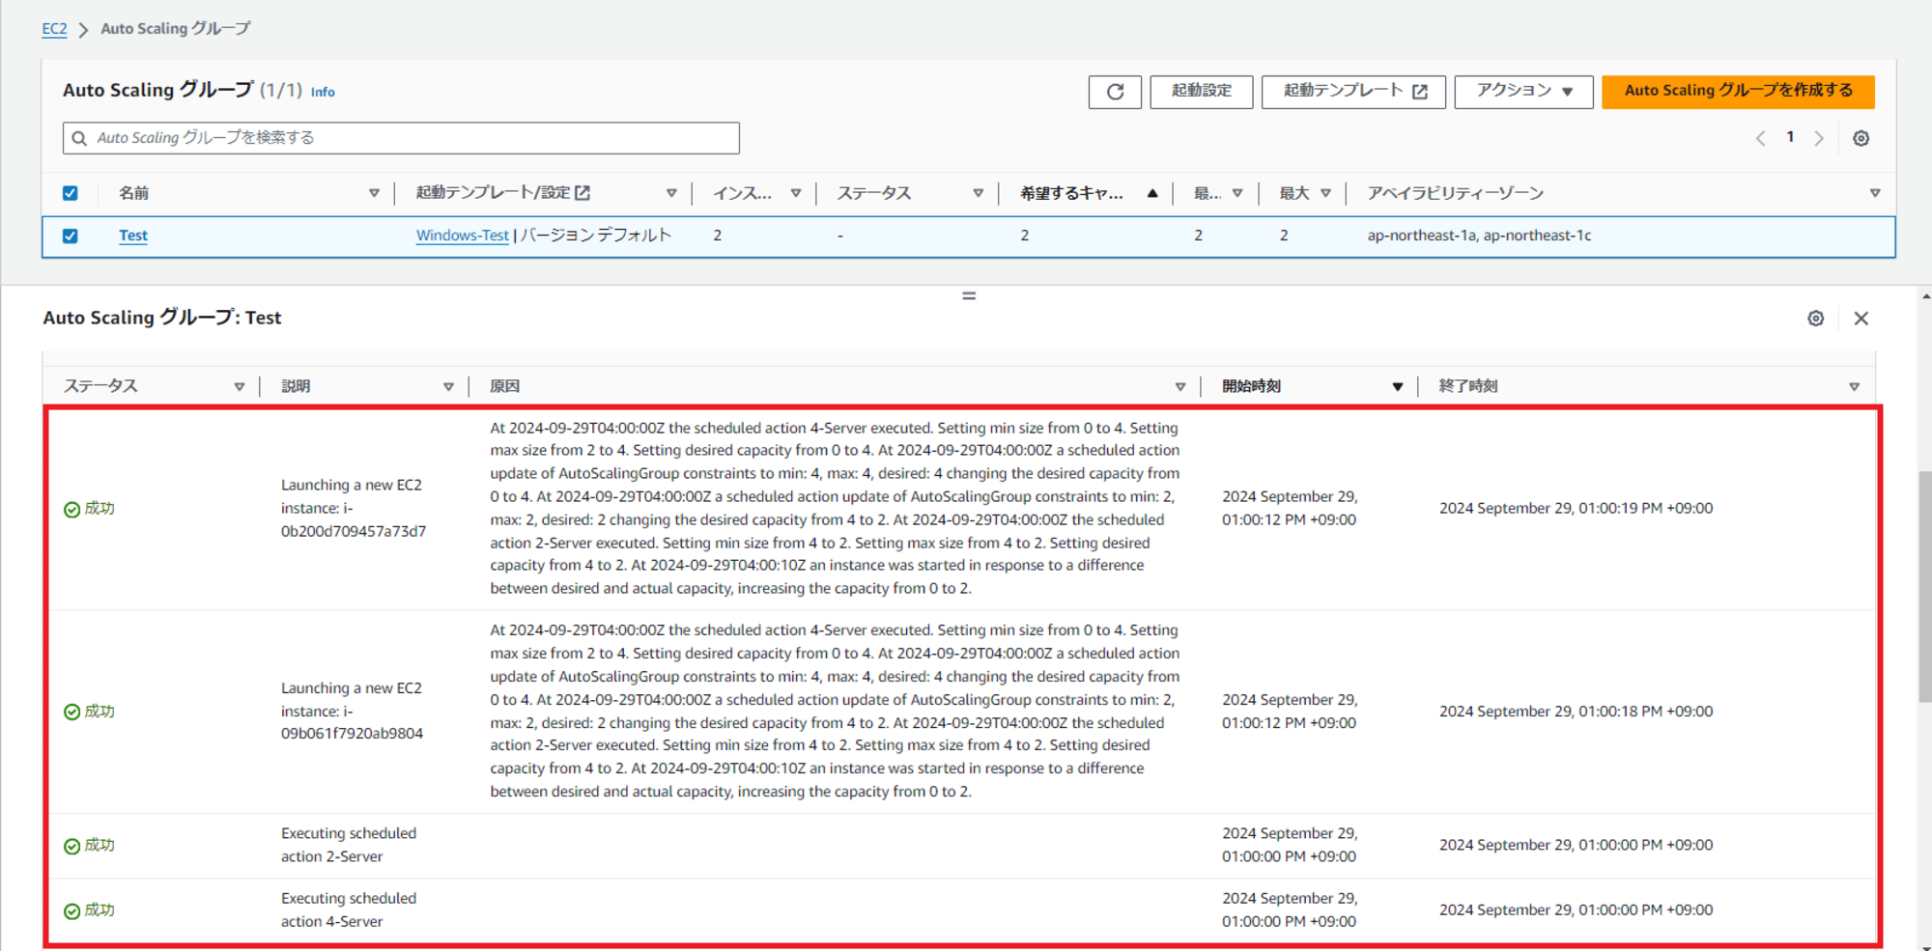Sort activity by ステータス column arrow
Screen dimensions: 1932x951
click(239, 387)
